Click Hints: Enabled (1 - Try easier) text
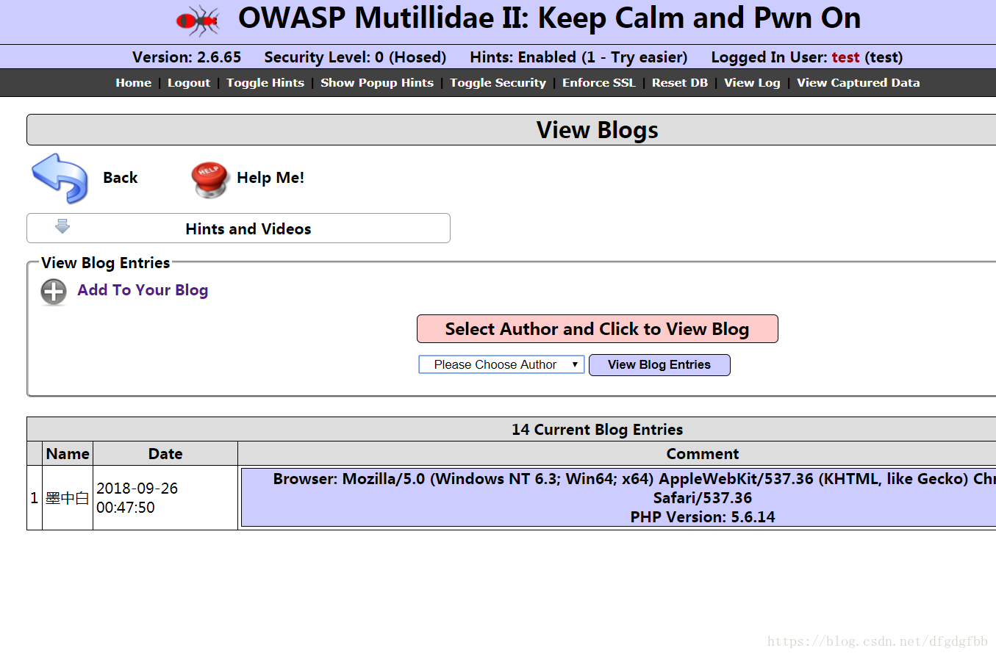Image resolution: width=996 pixels, height=656 pixels. pyautogui.click(x=578, y=57)
